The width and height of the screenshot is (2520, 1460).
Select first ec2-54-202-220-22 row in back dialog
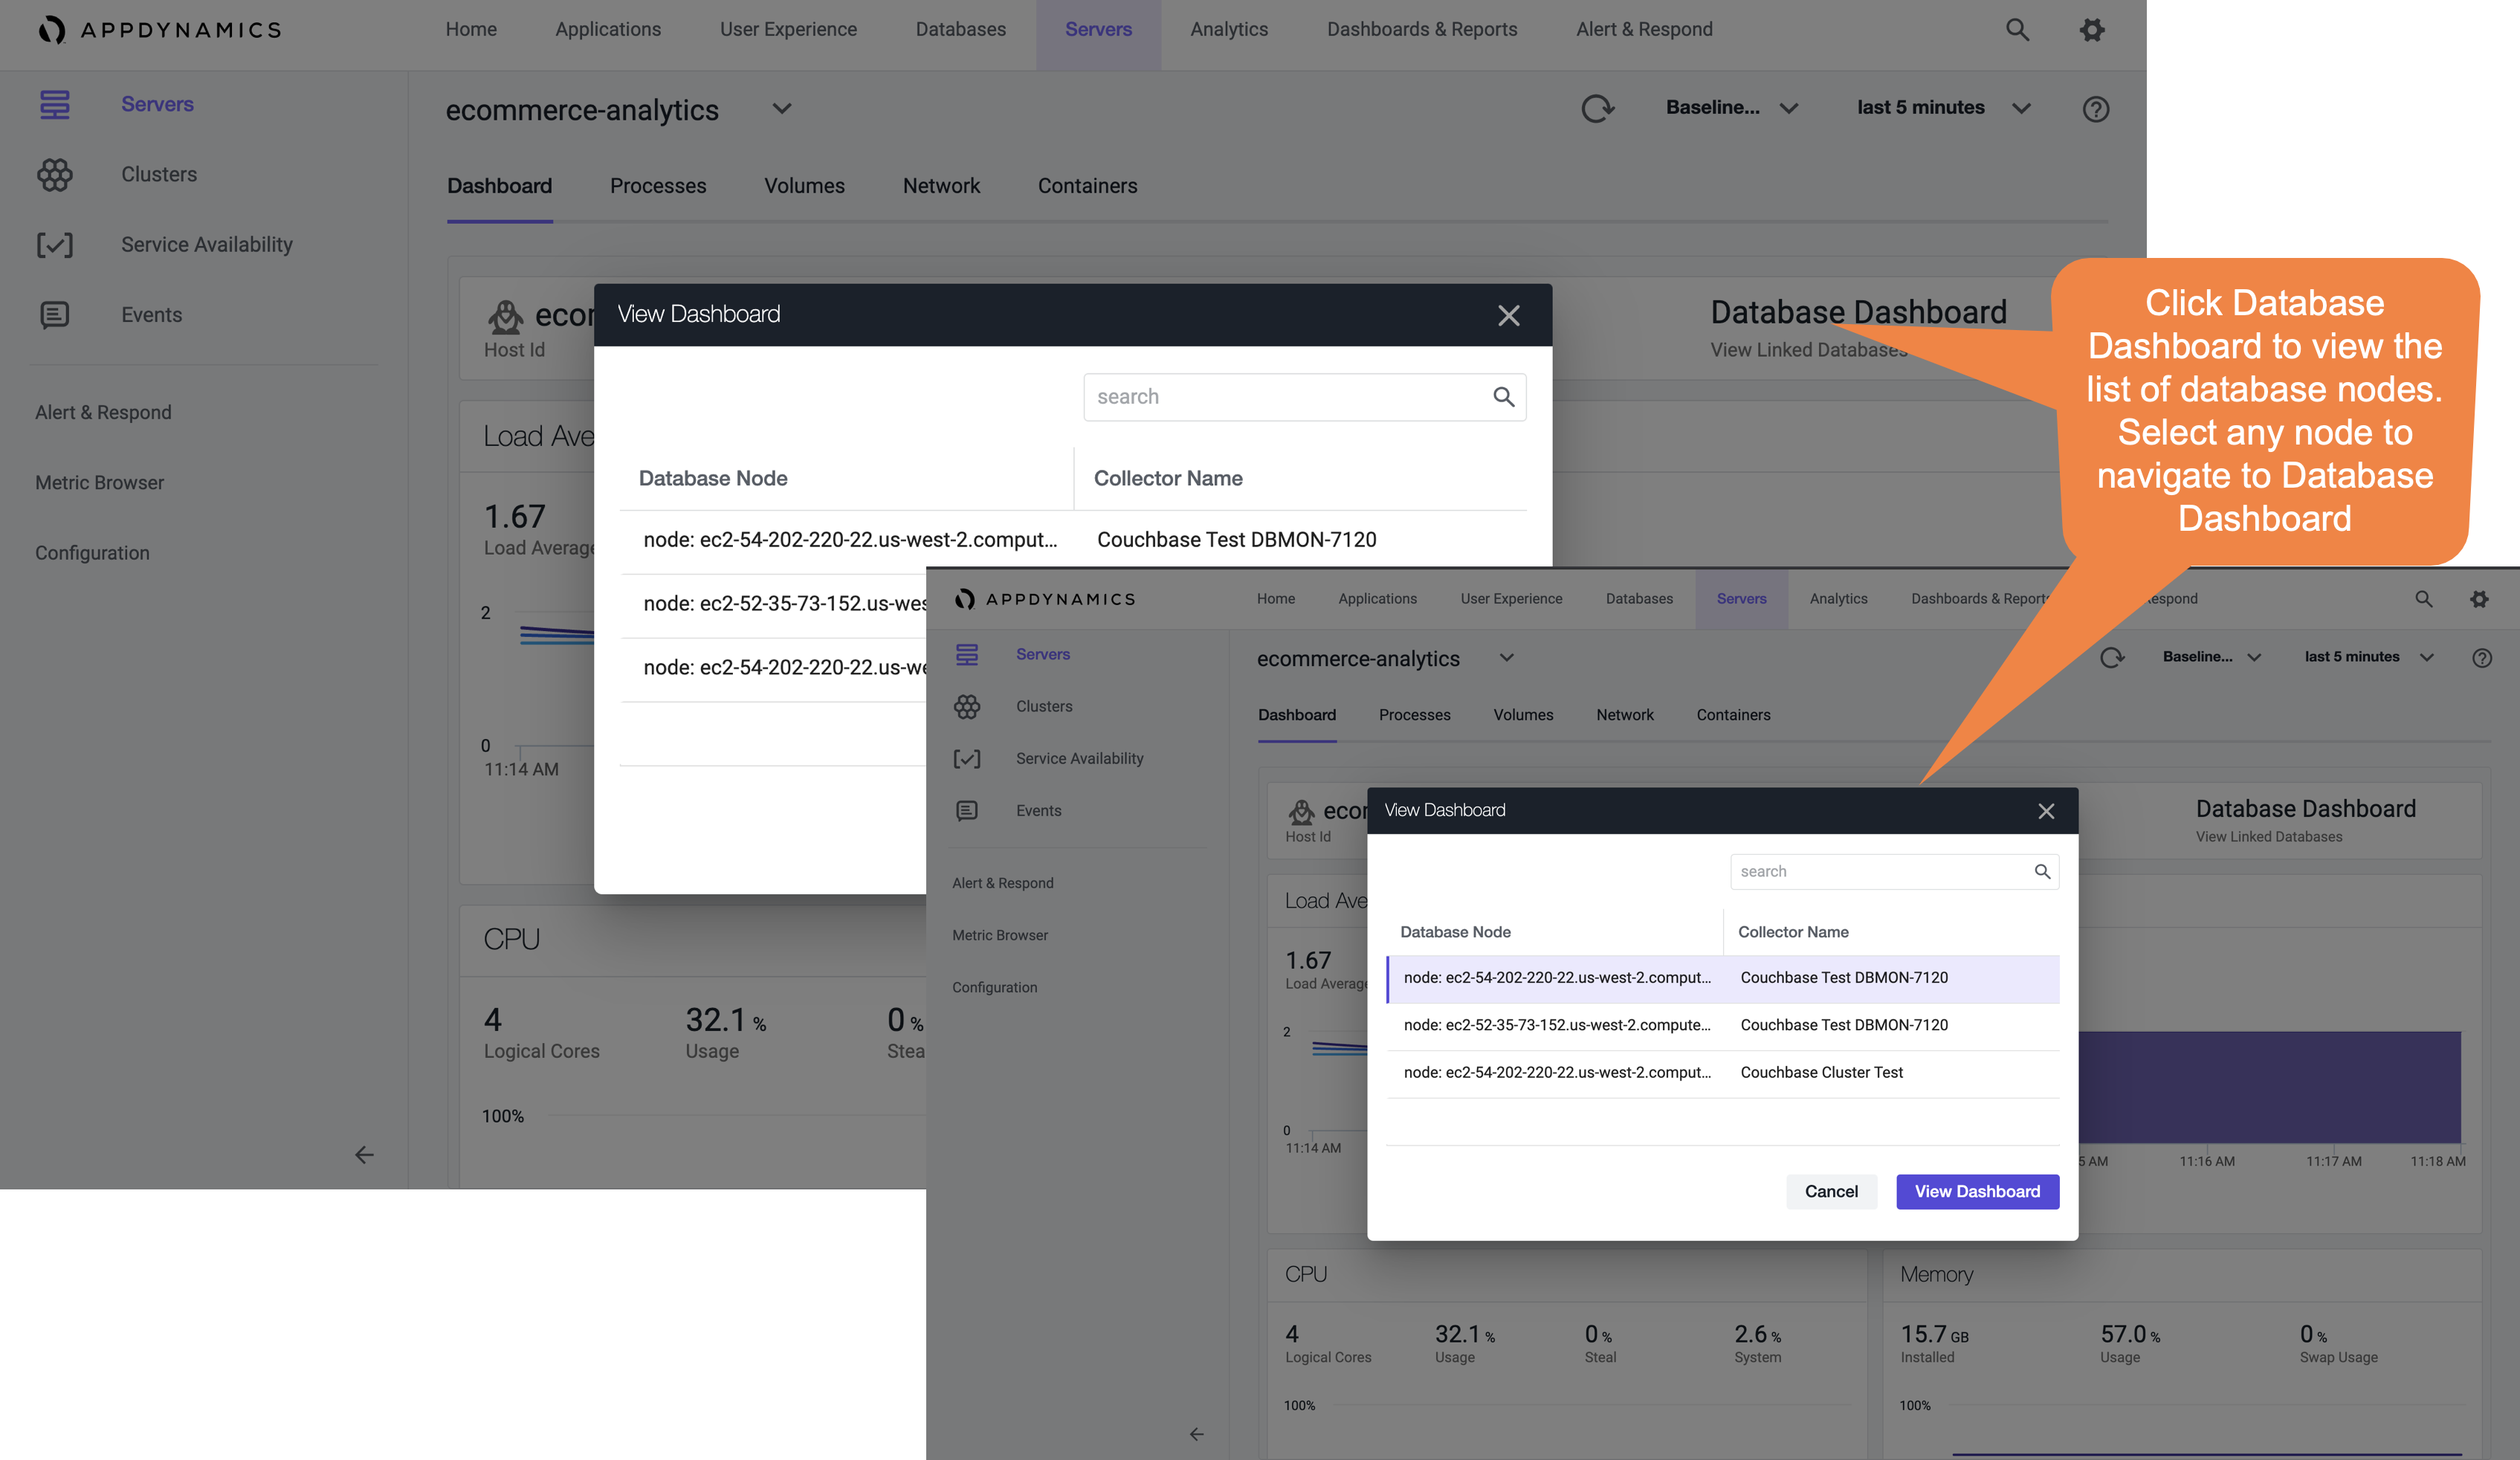pyautogui.click(x=1073, y=541)
